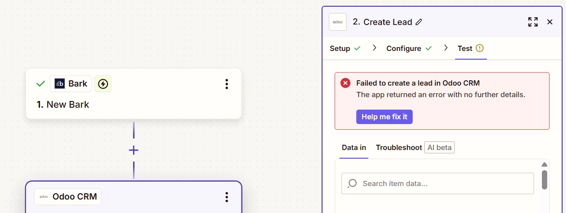Viewport: 566px width, 213px height.
Task: Open the Odoo CRM step three-dot menu
Action: click(x=227, y=197)
